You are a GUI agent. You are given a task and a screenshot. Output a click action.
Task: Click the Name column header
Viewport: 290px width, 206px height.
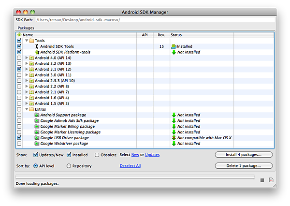point(28,35)
